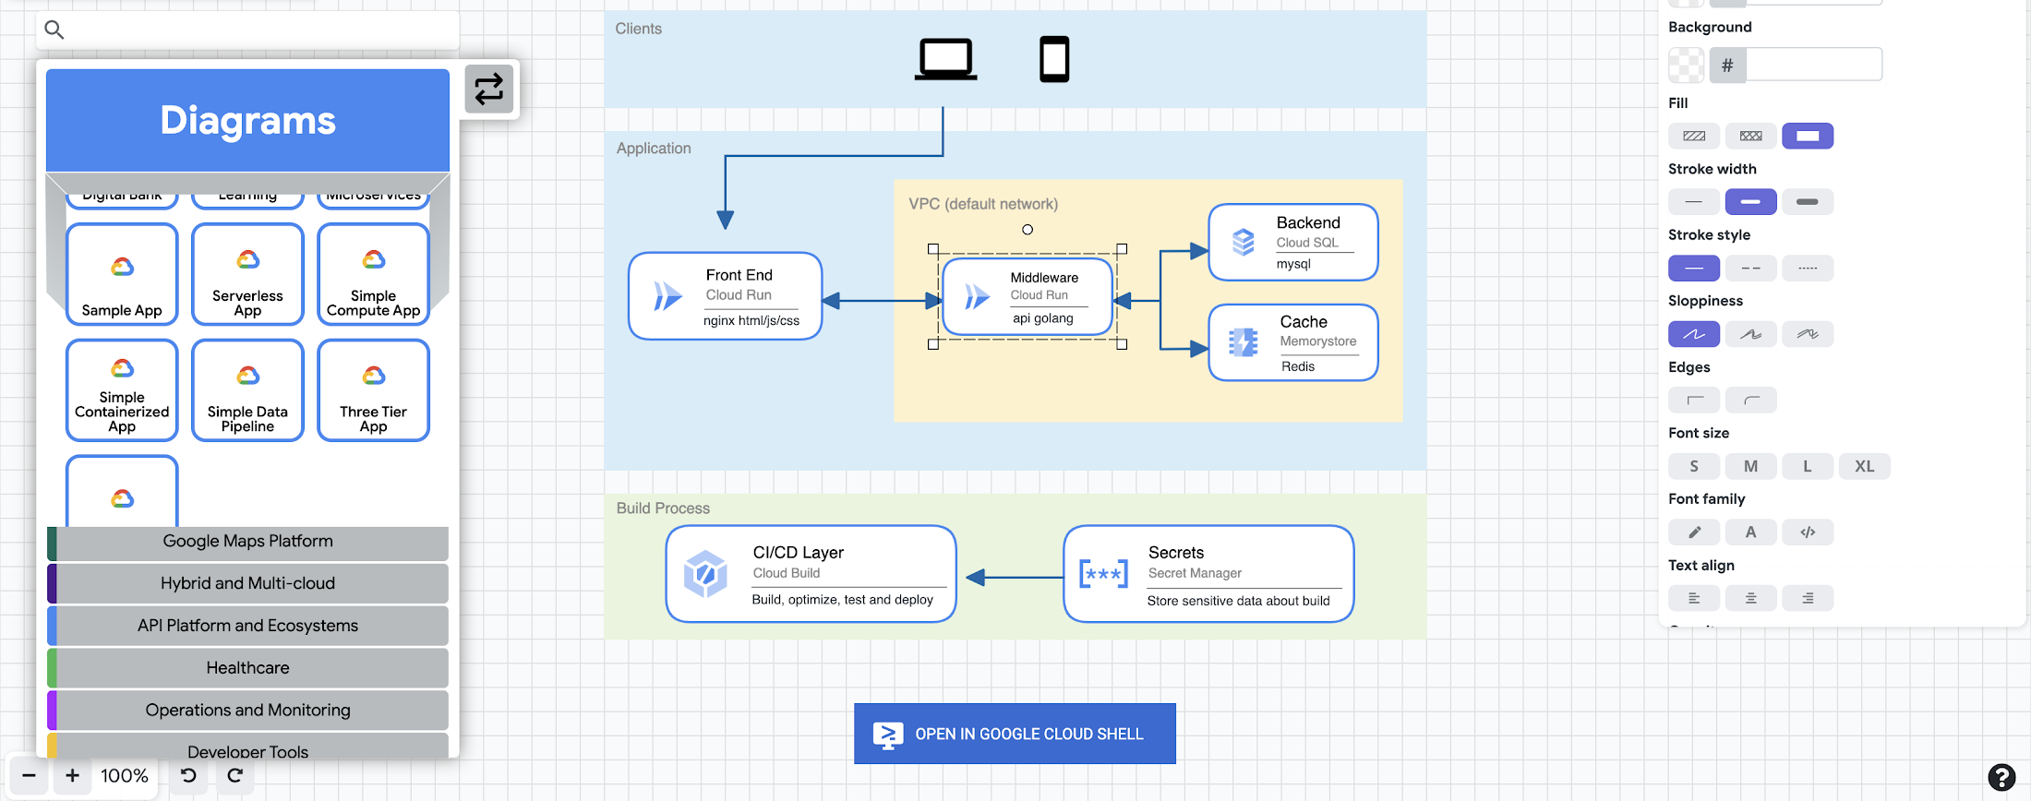Screen dimensions: 2031x801
Task: Click the transparent background color swatch
Action: click(x=1686, y=66)
